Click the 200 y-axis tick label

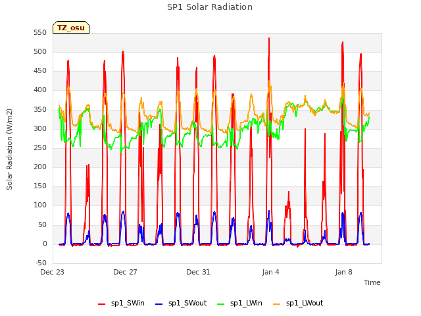click(40, 167)
